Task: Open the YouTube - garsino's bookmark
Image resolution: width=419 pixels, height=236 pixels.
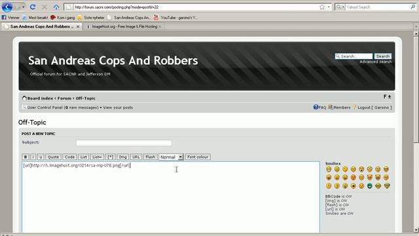Action: point(175,18)
